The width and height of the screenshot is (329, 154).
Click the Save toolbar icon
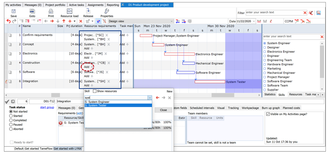(13, 11)
